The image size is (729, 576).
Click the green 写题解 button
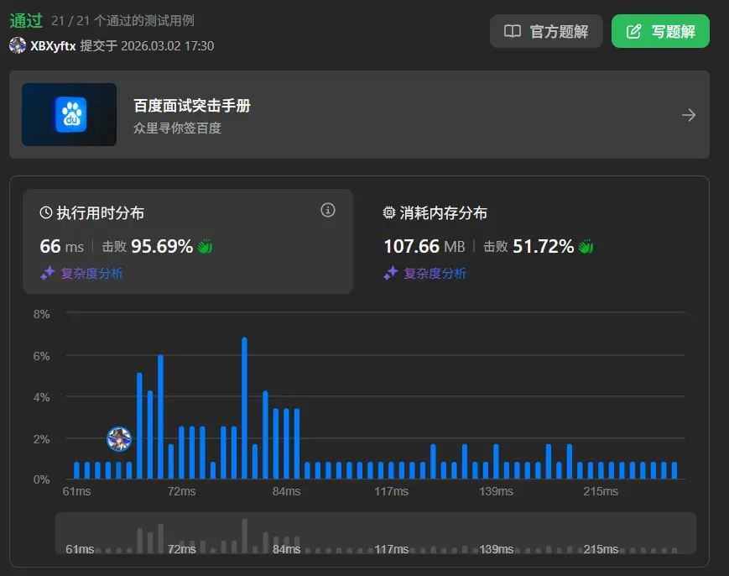pyautogui.click(x=660, y=32)
